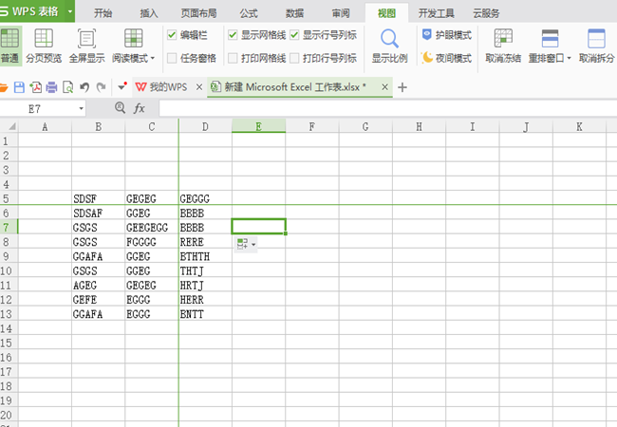This screenshot has width=617, height=427.
Task: Toggle the 显示网格线 gridlines checkbox
Action: click(233, 35)
